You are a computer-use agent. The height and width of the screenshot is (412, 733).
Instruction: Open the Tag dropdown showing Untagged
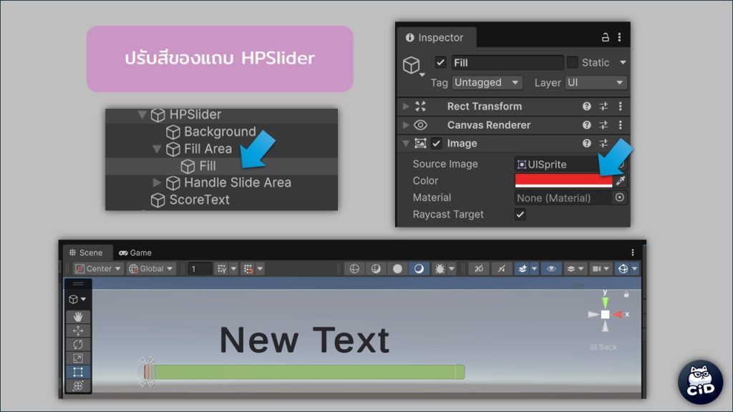tap(487, 82)
